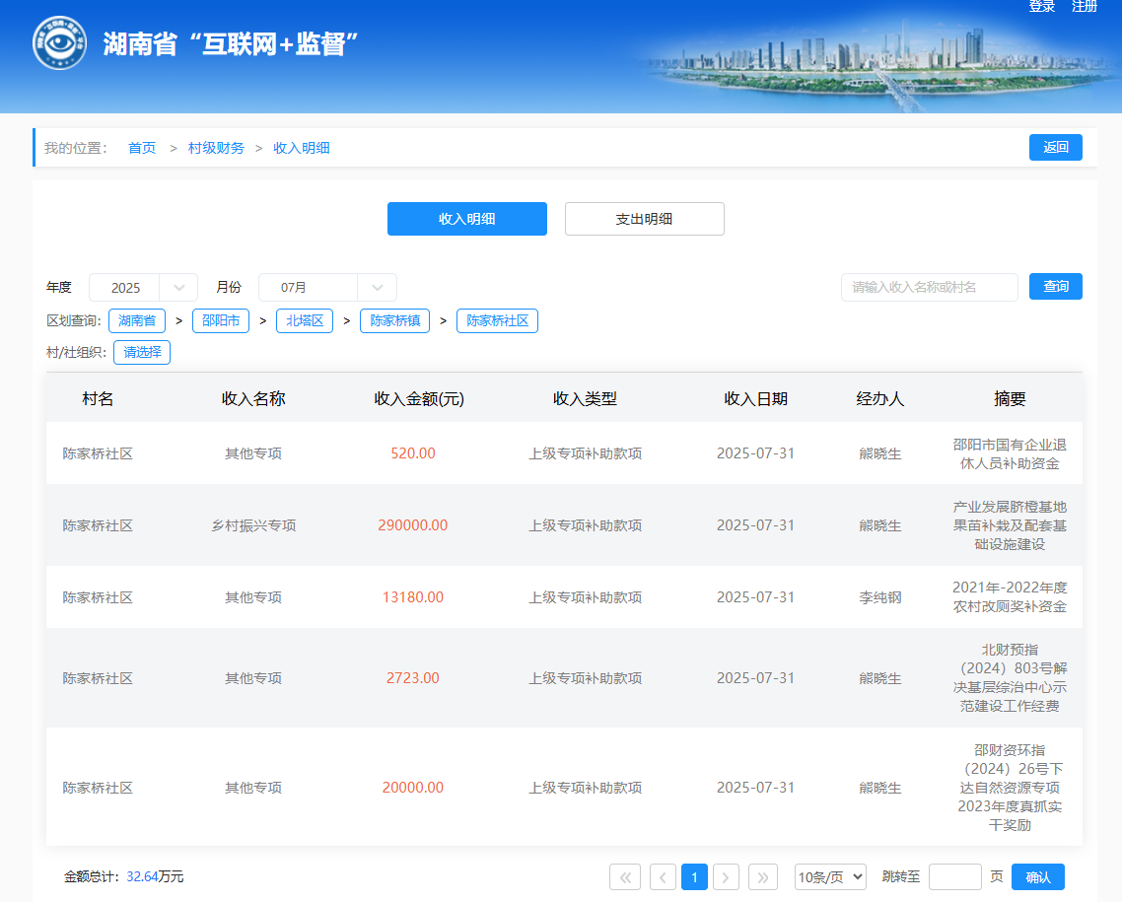The width and height of the screenshot is (1122, 902).
Task: Open the 注册 link
Action: point(1085,7)
